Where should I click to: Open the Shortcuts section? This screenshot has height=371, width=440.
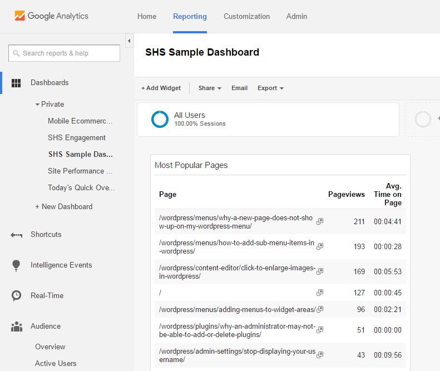pyautogui.click(x=46, y=234)
